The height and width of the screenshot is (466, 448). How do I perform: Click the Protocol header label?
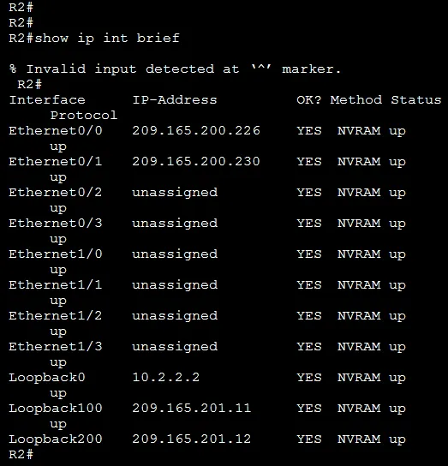click(x=84, y=116)
